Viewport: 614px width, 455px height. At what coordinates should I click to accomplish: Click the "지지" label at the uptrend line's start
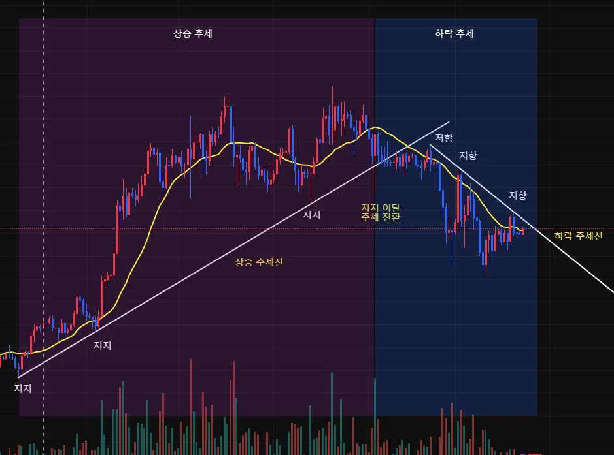[23, 388]
